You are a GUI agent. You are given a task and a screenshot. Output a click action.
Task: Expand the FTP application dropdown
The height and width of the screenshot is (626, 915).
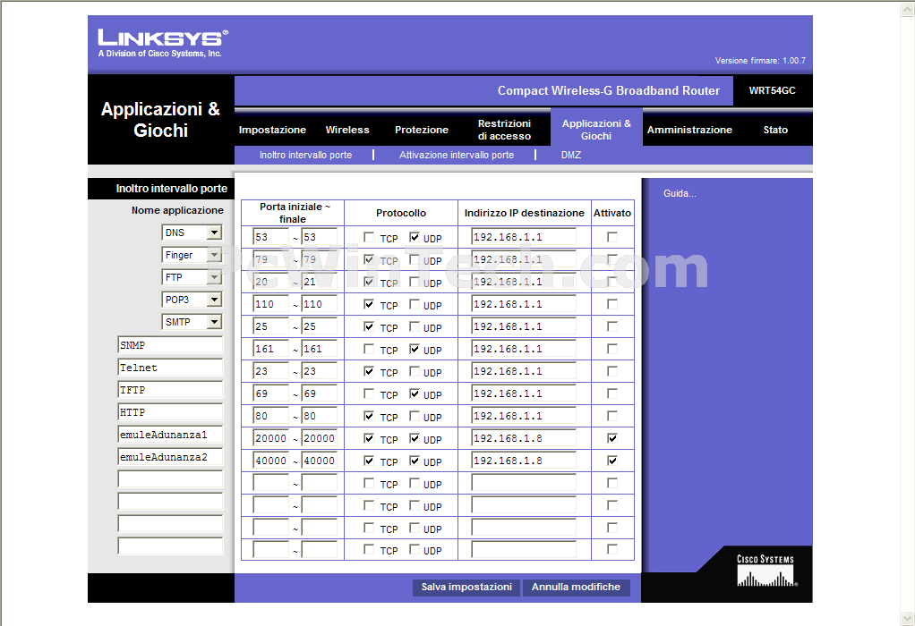pyautogui.click(x=215, y=277)
